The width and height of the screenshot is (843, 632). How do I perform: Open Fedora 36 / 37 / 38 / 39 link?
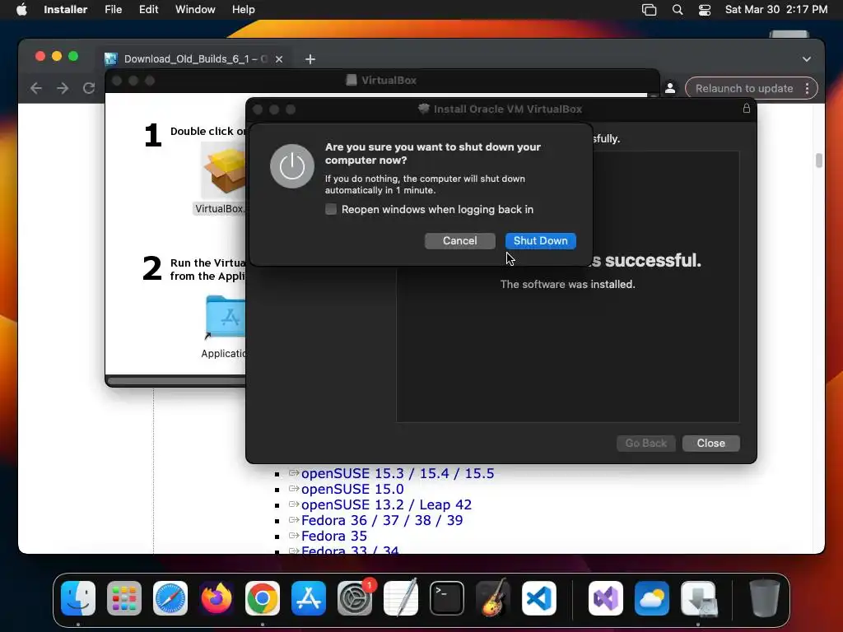click(x=382, y=520)
